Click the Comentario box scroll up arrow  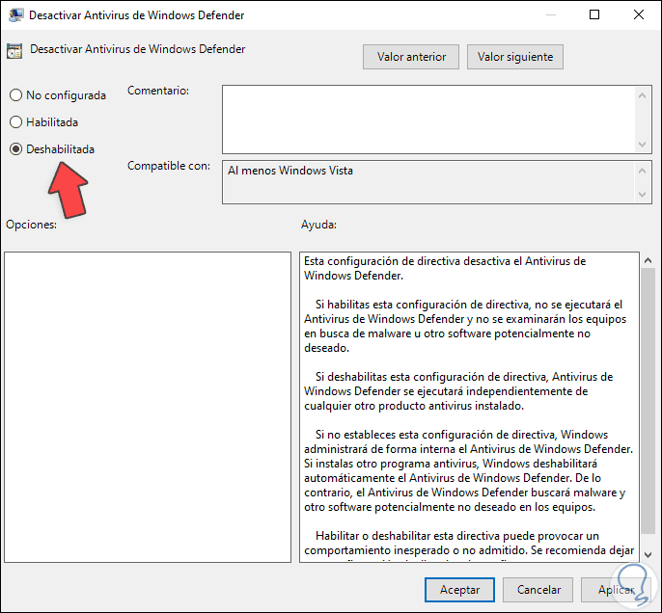(x=642, y=95)
